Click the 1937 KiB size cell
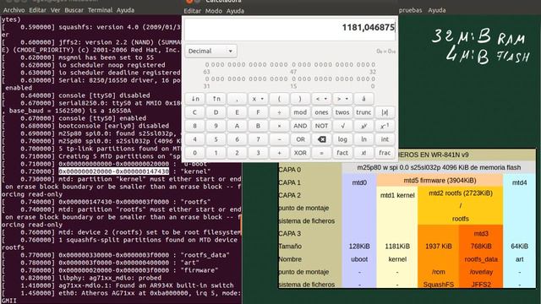Image resolution: width=541 pixels, height=304 pixels. (x=438, y=247)
